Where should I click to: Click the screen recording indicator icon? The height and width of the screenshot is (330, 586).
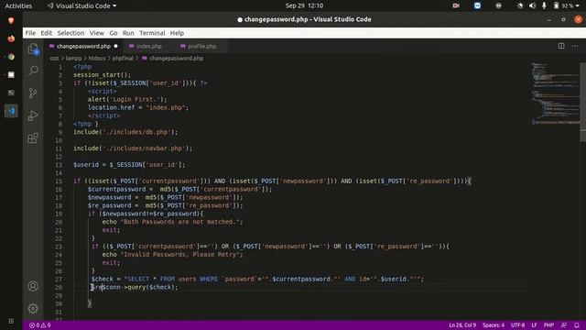point(456,5)
